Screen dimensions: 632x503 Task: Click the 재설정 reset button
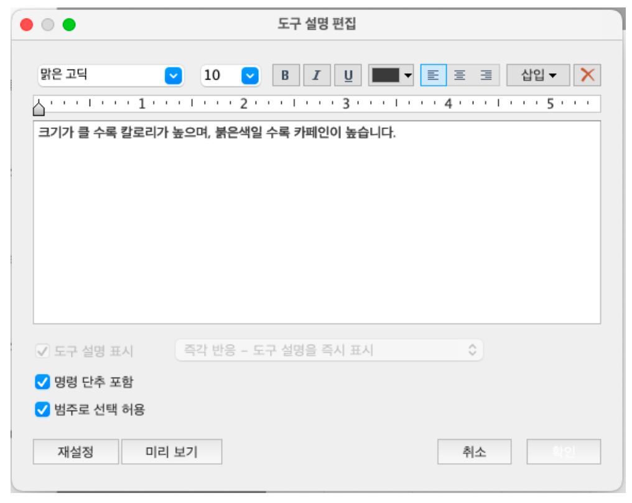point(75,451)
